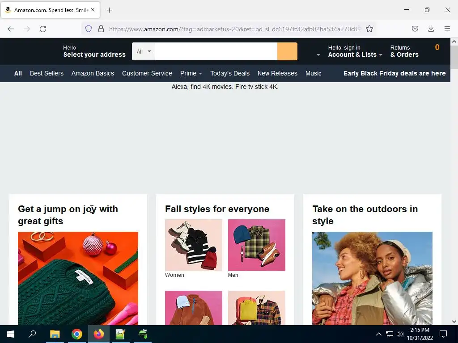This screenshot has height=343, width=458.
Task: Open Returns & Orders
Action: click(x=404, y=51)
